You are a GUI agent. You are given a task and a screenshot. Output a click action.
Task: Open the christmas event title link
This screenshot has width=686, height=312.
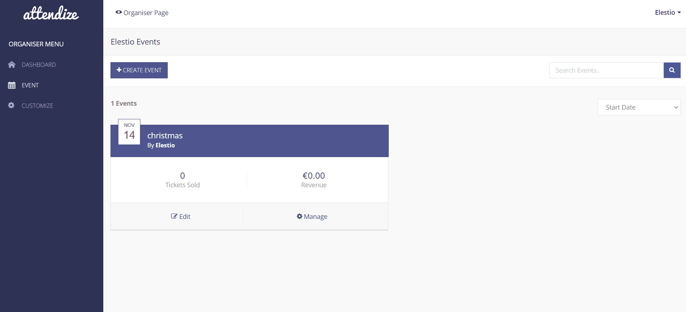(x=165, y=136)
